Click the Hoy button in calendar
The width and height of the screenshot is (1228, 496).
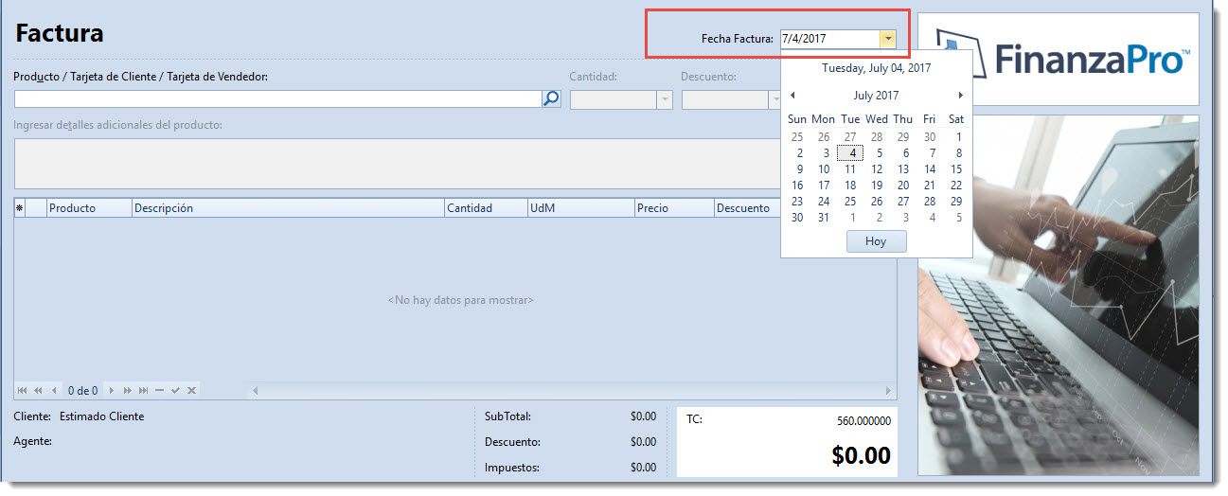tap(876, 241)
